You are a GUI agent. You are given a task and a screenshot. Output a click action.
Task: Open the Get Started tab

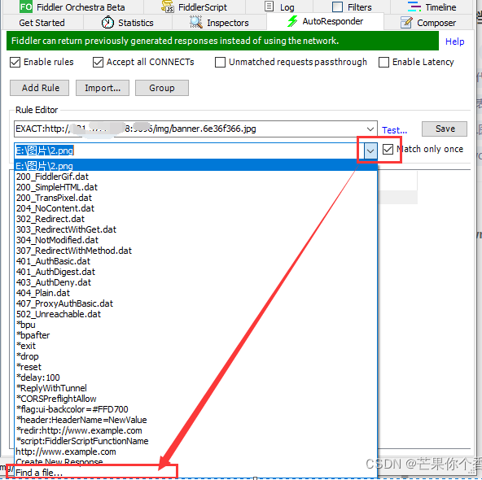tap(42, 23)
